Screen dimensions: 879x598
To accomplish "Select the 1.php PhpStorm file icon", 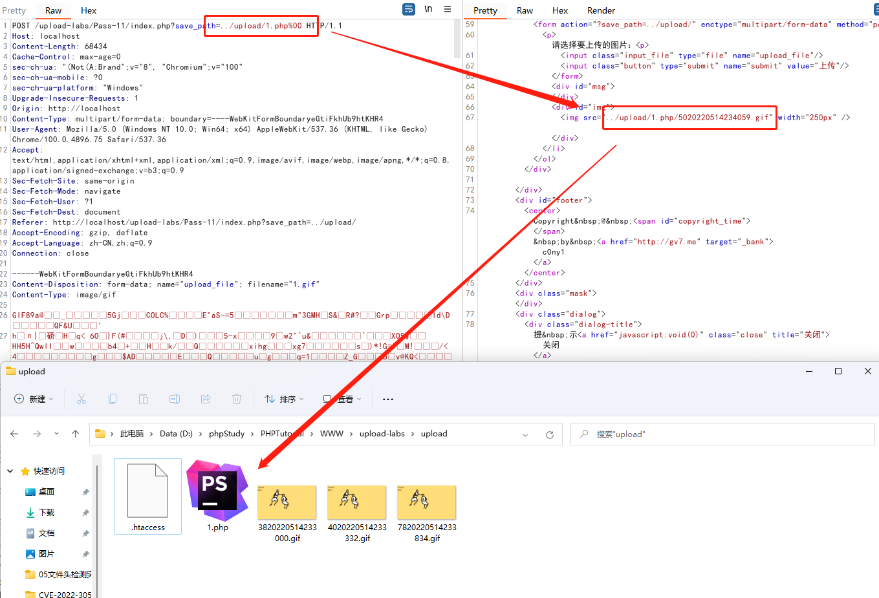I will click(217, 491).
